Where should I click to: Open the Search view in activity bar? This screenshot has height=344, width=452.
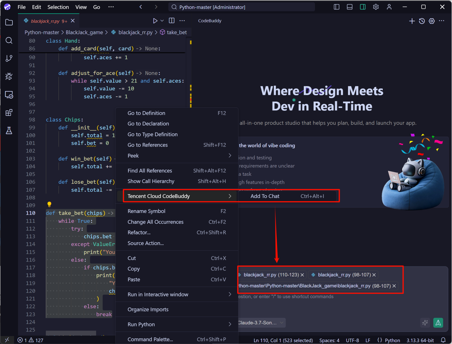coord(9,41)
